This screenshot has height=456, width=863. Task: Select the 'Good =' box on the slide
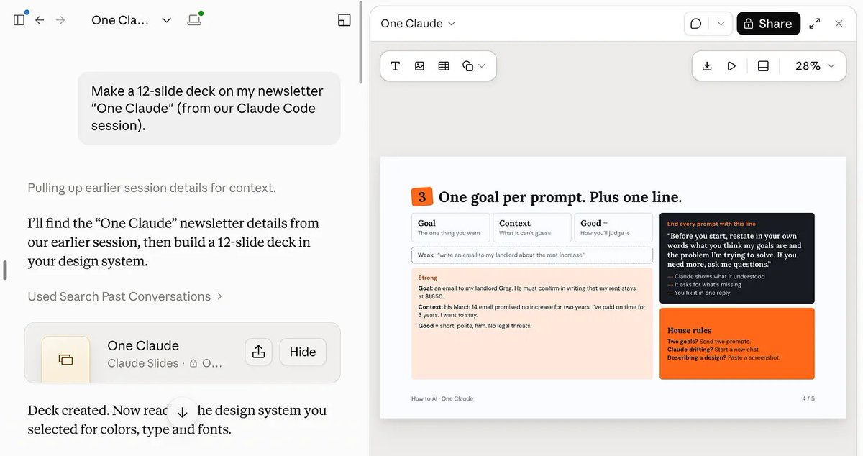pos(613,227)
